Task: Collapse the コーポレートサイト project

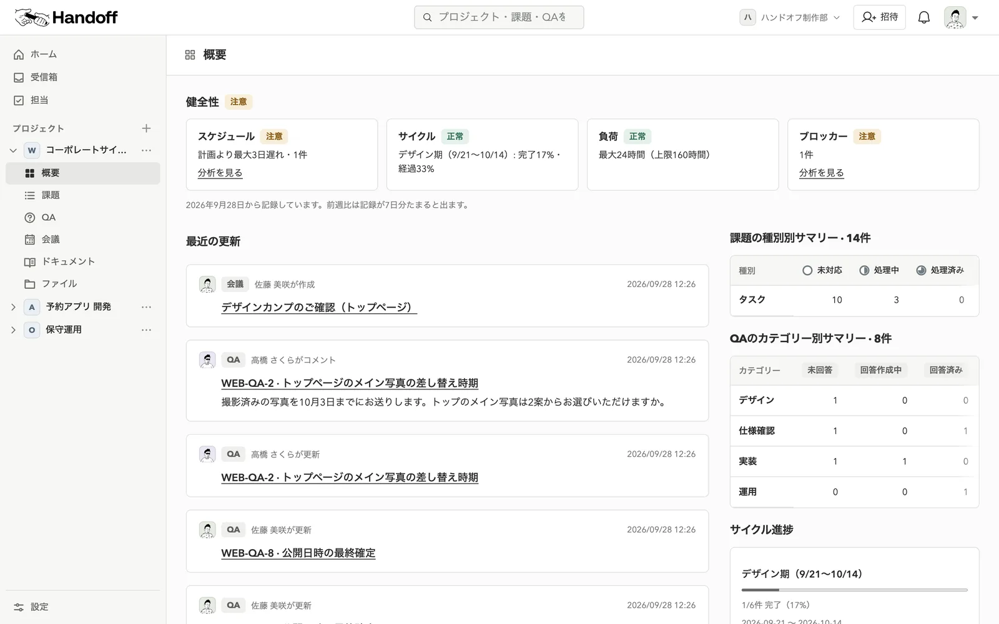Action: click(x=13, y=150)
